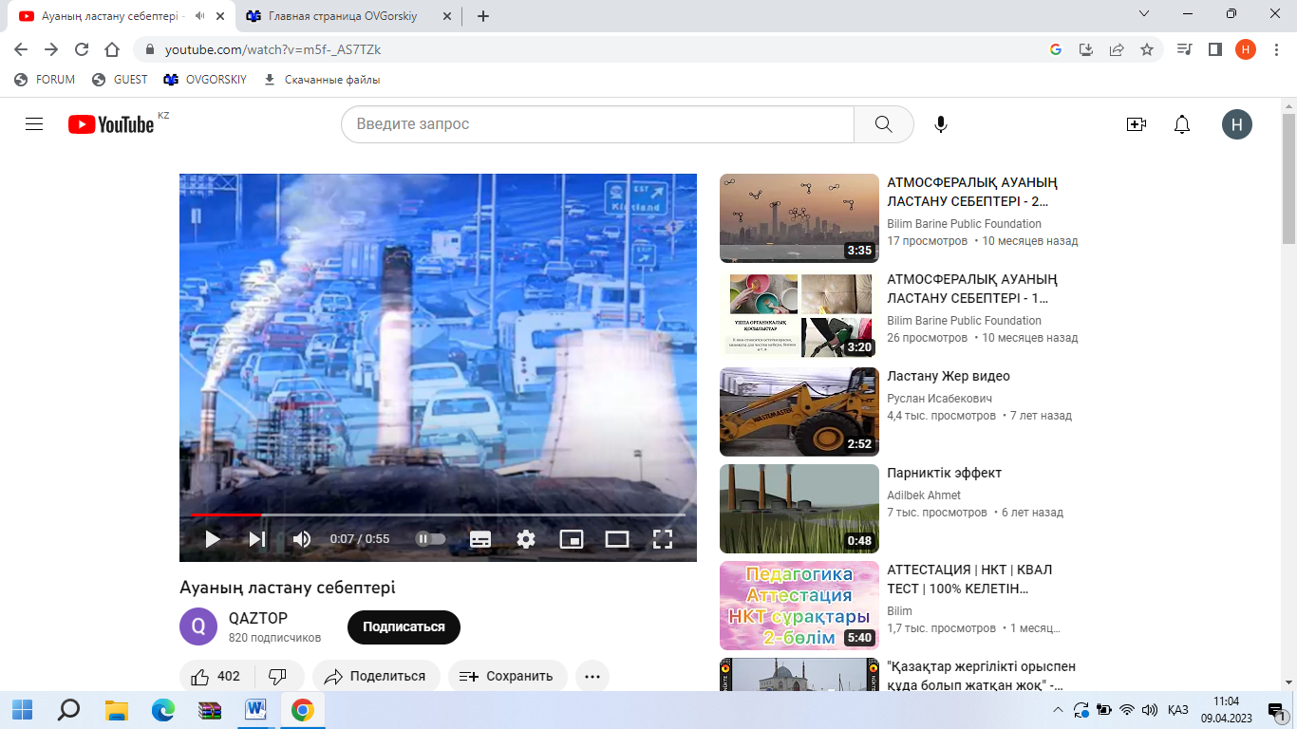This screenshot has height=729, width=1297.
Task: Open the QAZTOP channel avatar
Action: (198, 626)
